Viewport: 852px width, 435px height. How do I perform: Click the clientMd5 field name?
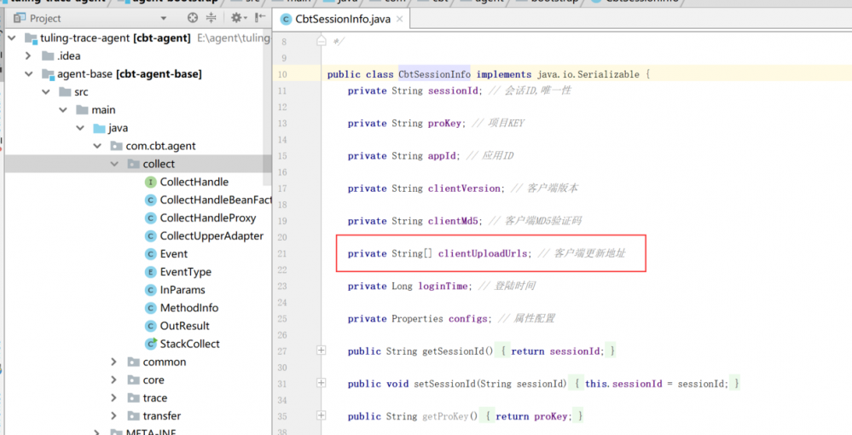coord(455,221)
